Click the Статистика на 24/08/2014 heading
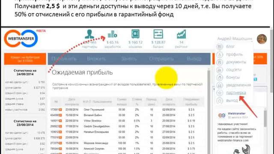The width and height of the screenshot is (274, 154). point(25,72)
